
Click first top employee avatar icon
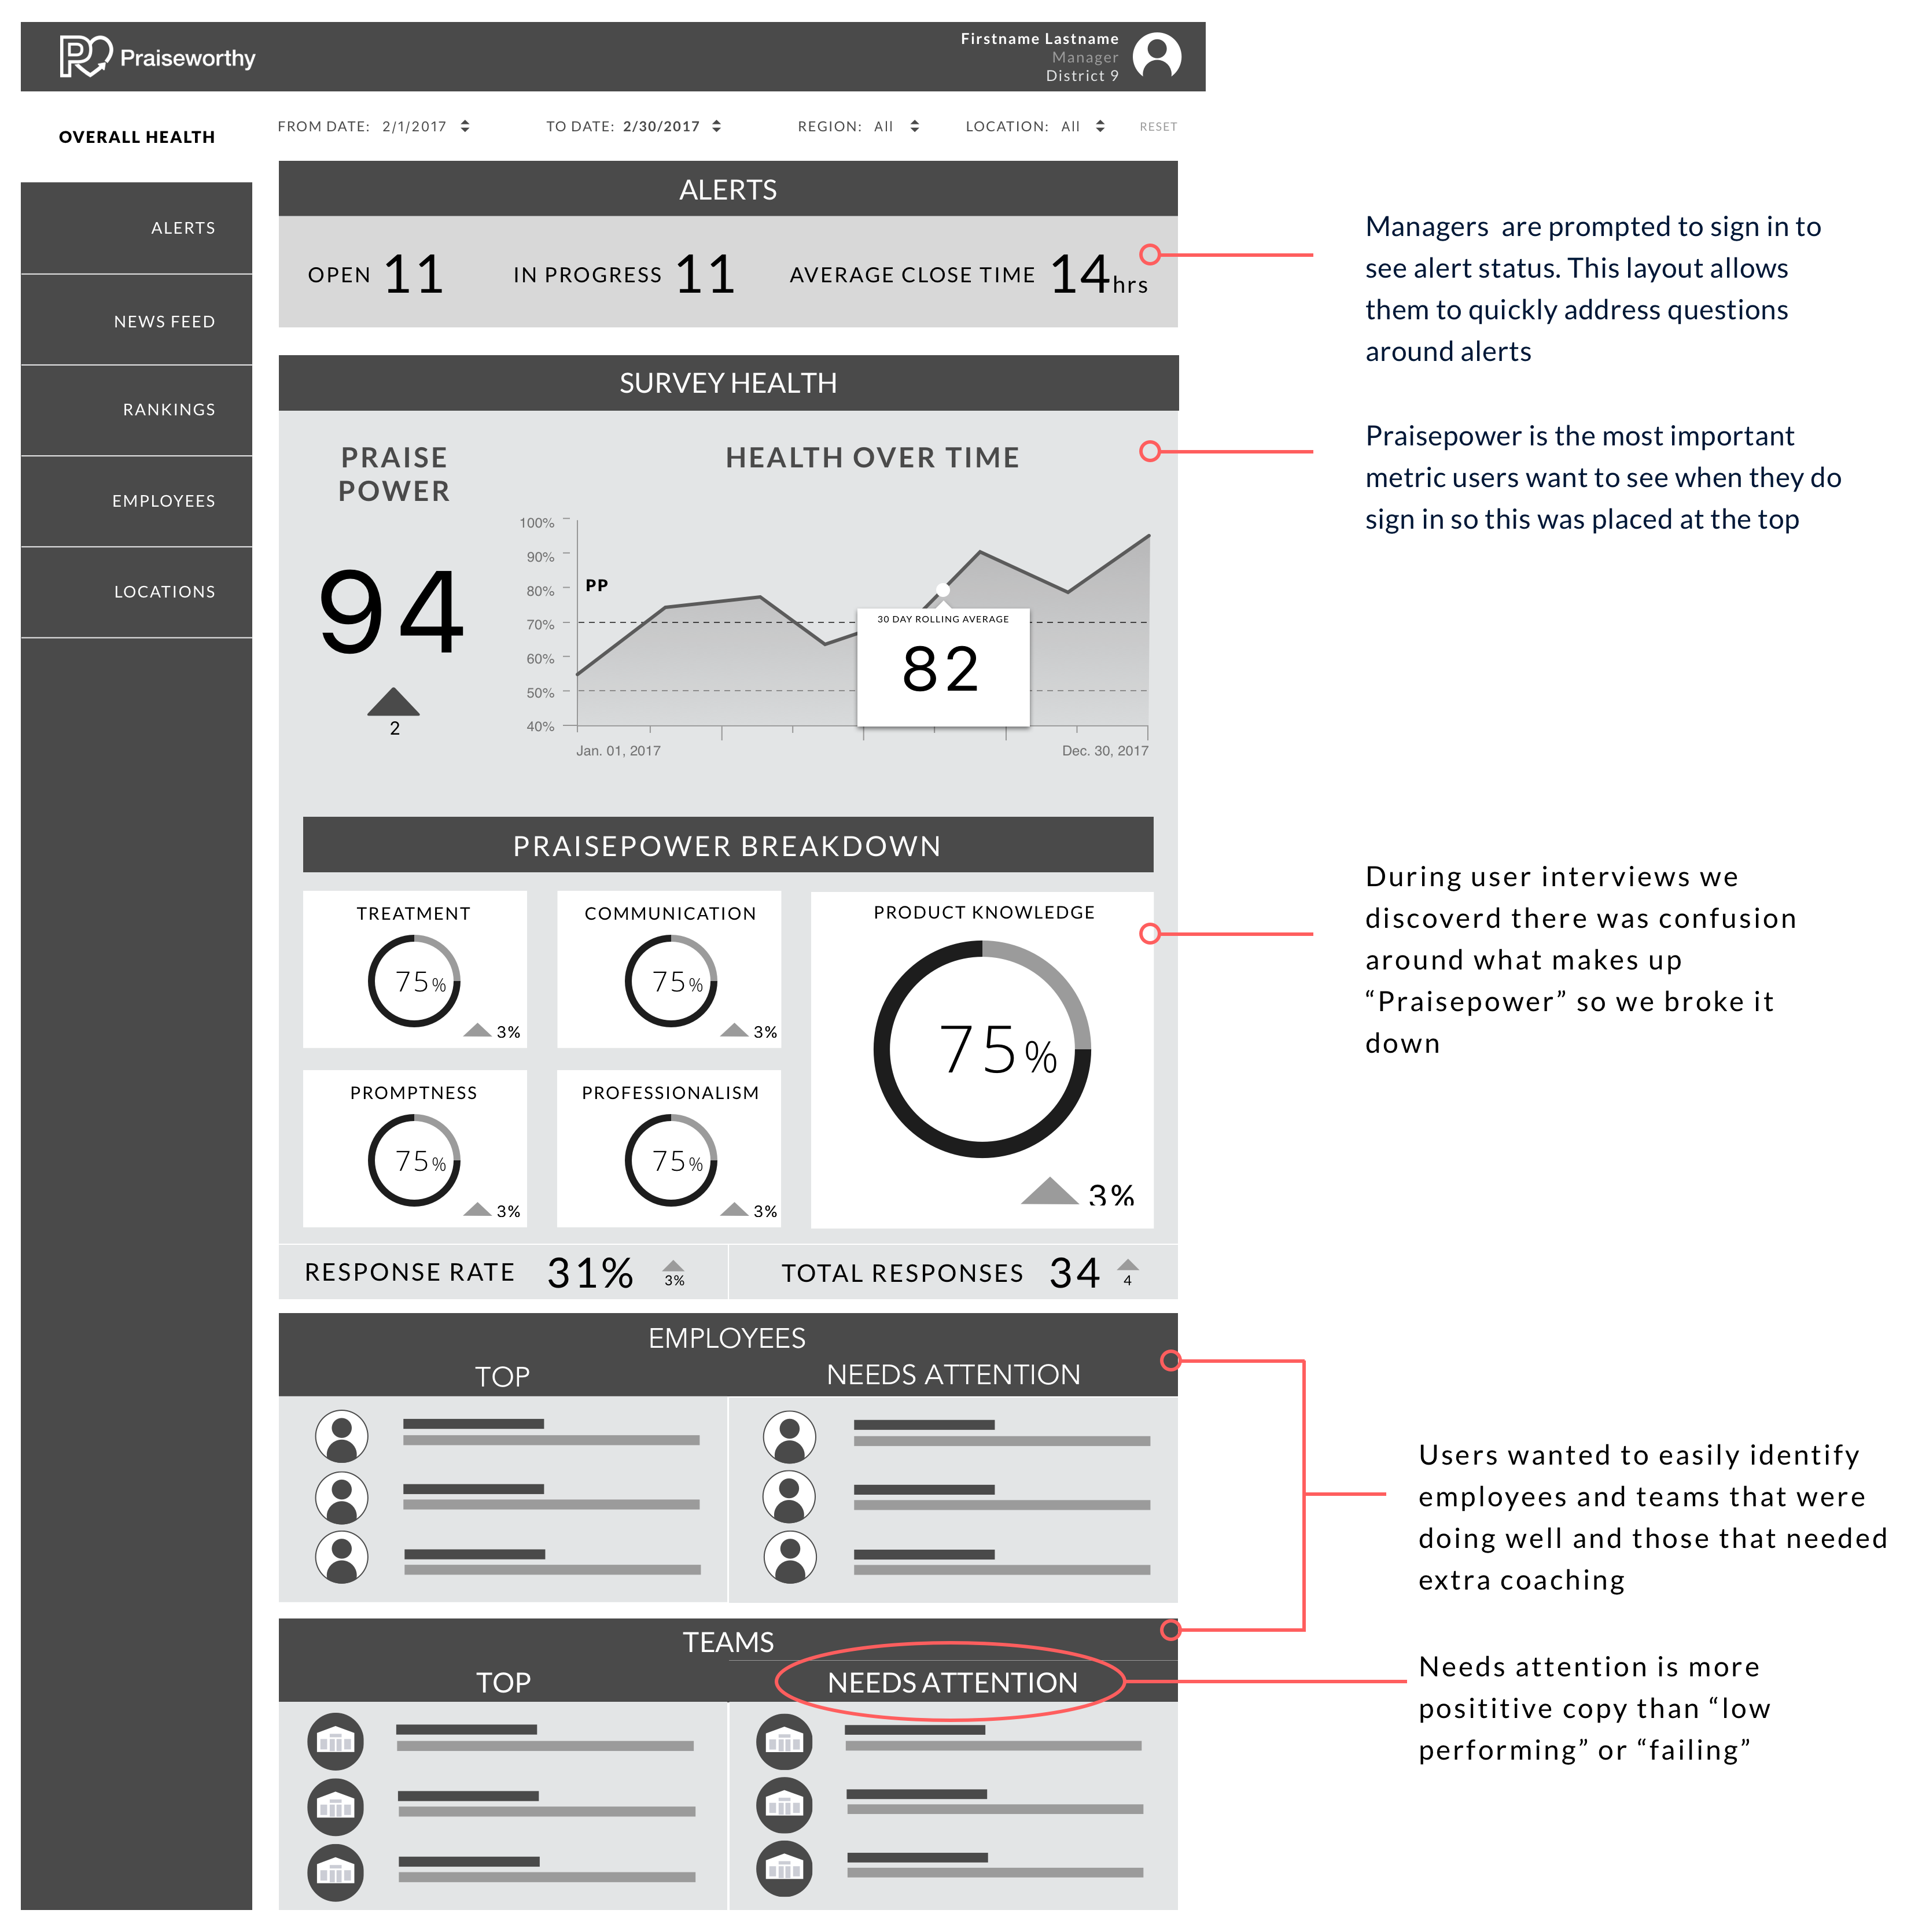tap(342, 1436)
